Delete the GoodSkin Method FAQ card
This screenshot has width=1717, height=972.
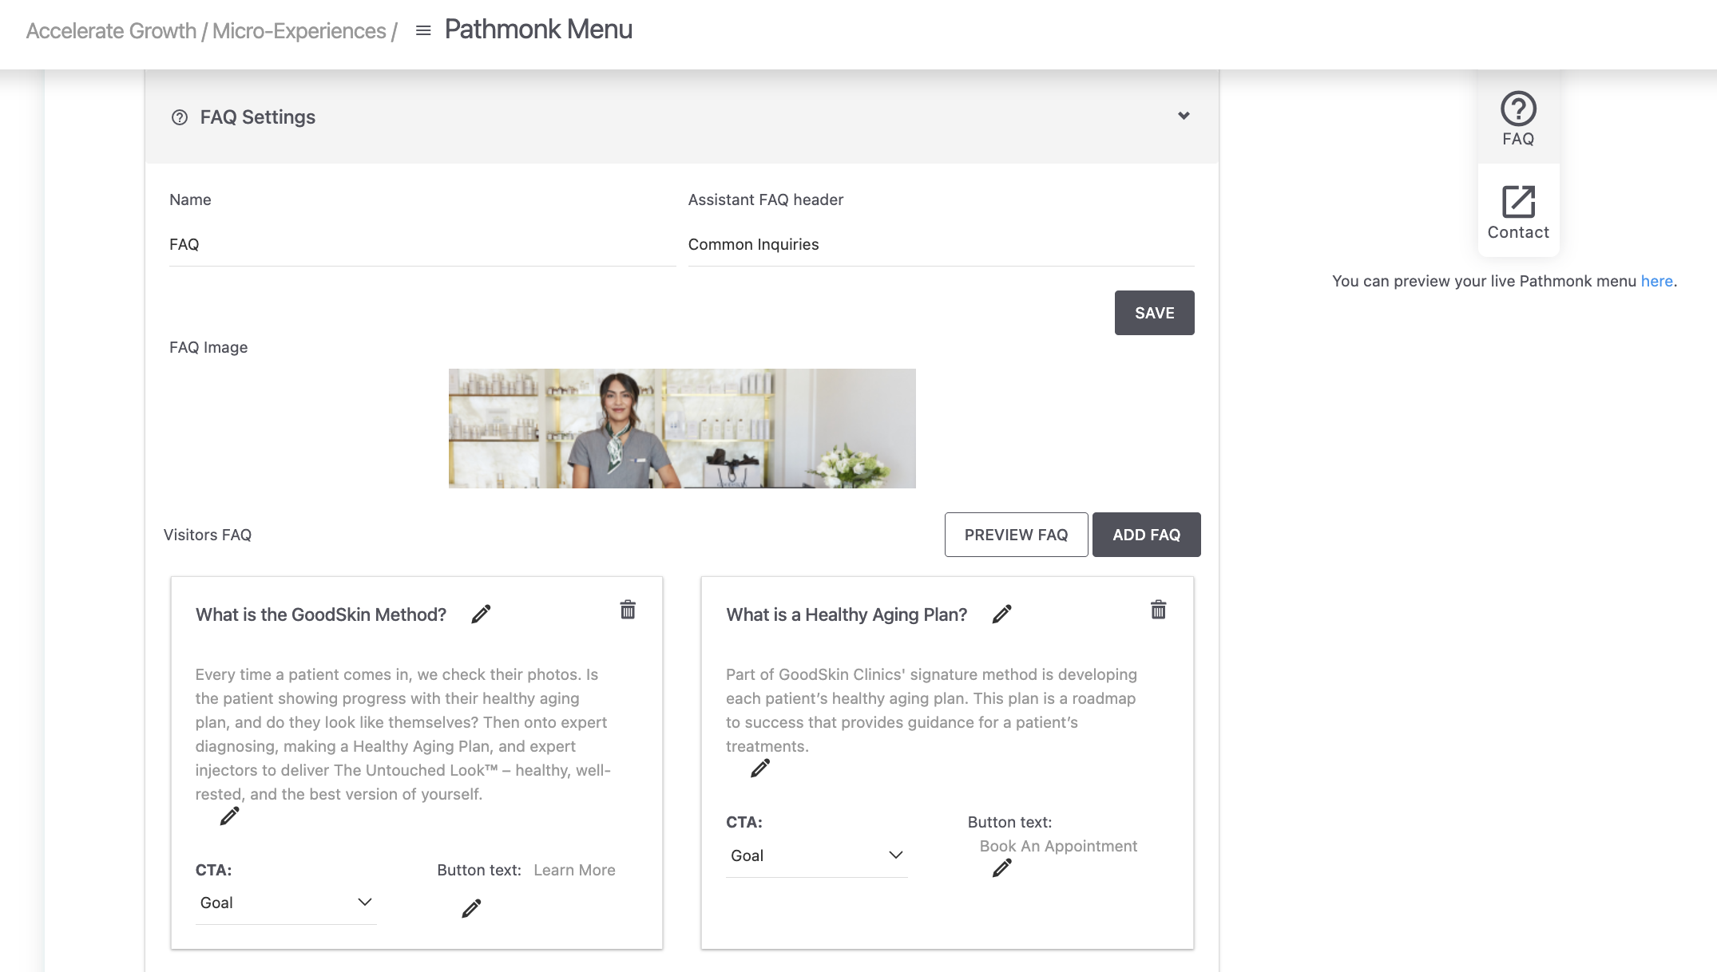pyautogui.click(x=628, y=610)
